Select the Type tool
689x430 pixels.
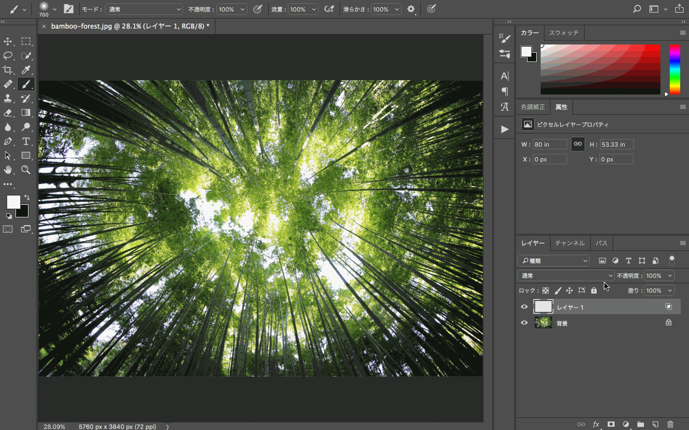[26, 141]
